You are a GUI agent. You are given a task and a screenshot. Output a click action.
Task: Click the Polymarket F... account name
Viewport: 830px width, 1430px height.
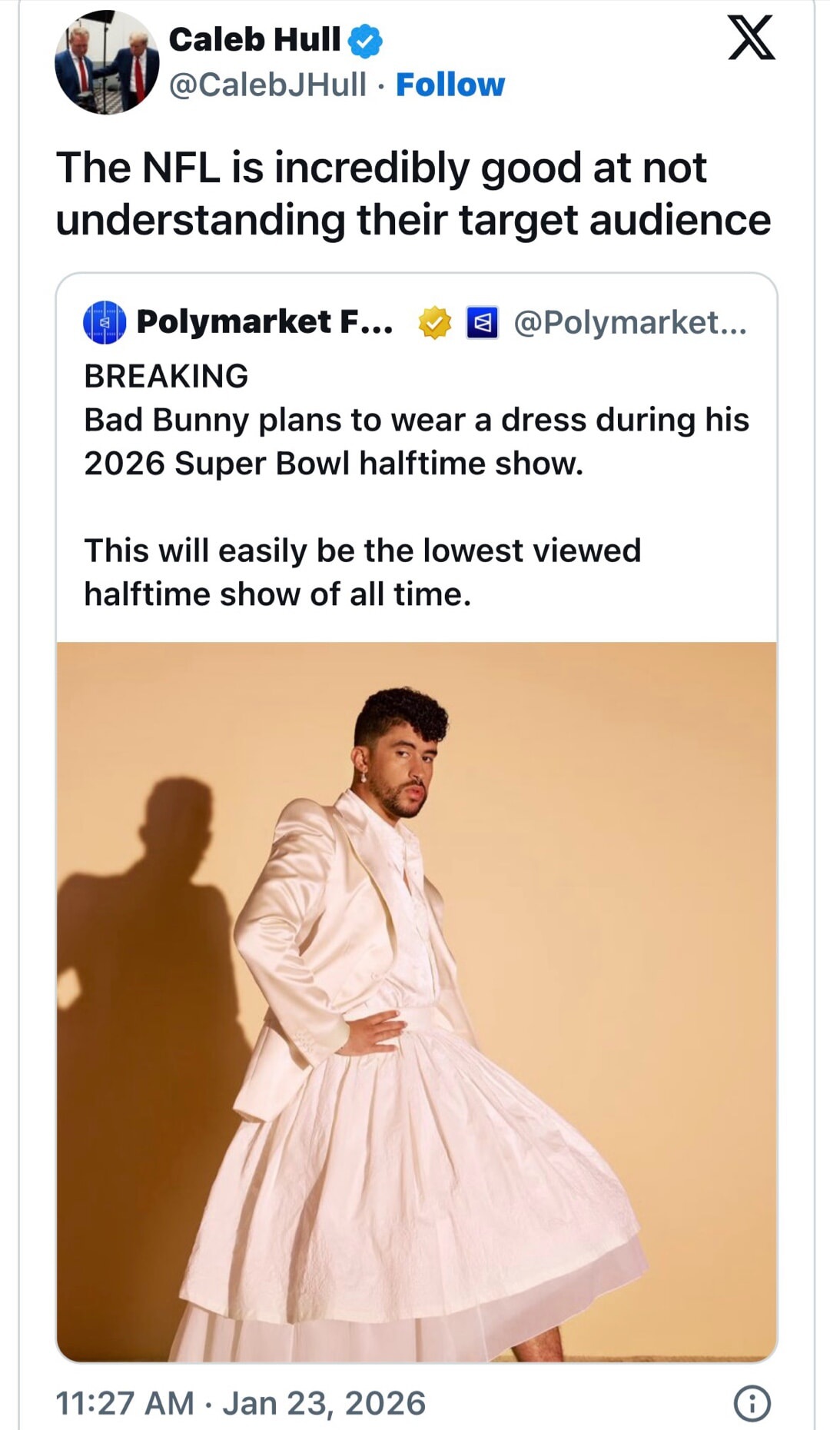pos(264,322)
